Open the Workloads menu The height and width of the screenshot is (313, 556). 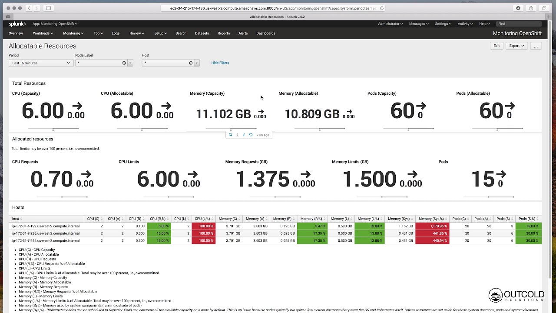pos(43,33)
